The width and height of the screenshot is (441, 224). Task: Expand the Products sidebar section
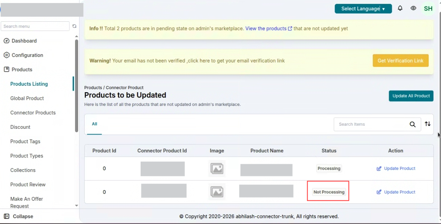22,69
